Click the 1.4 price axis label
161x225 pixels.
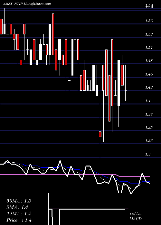(148, 101)
